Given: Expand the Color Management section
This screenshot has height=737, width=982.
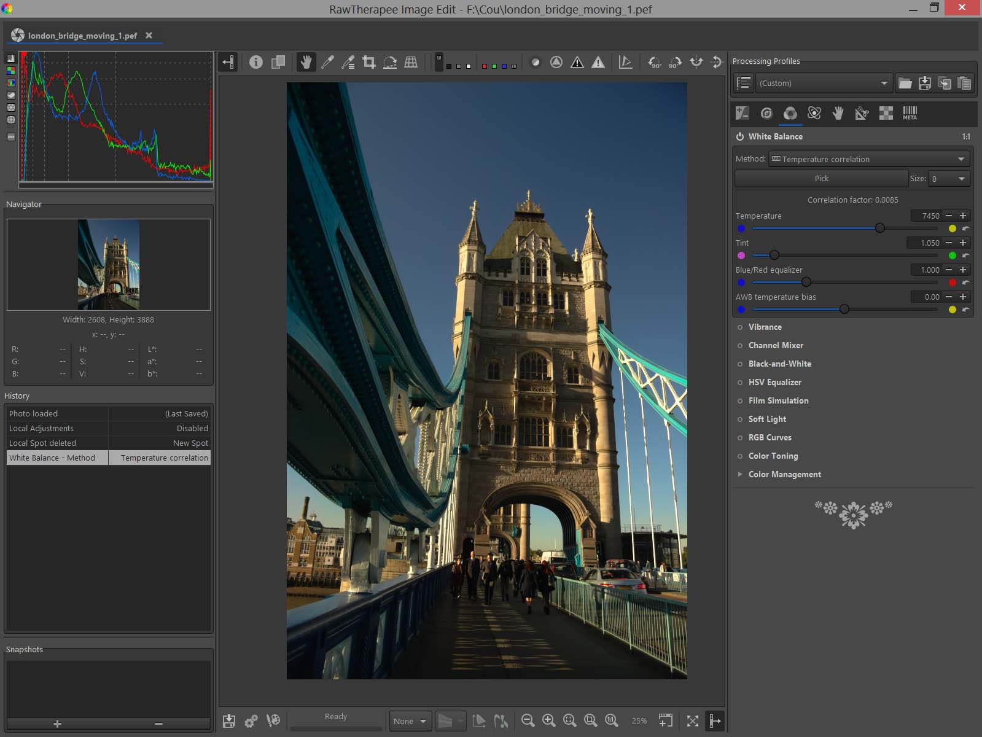Looking at the screenshot, I should coord(784,474).
